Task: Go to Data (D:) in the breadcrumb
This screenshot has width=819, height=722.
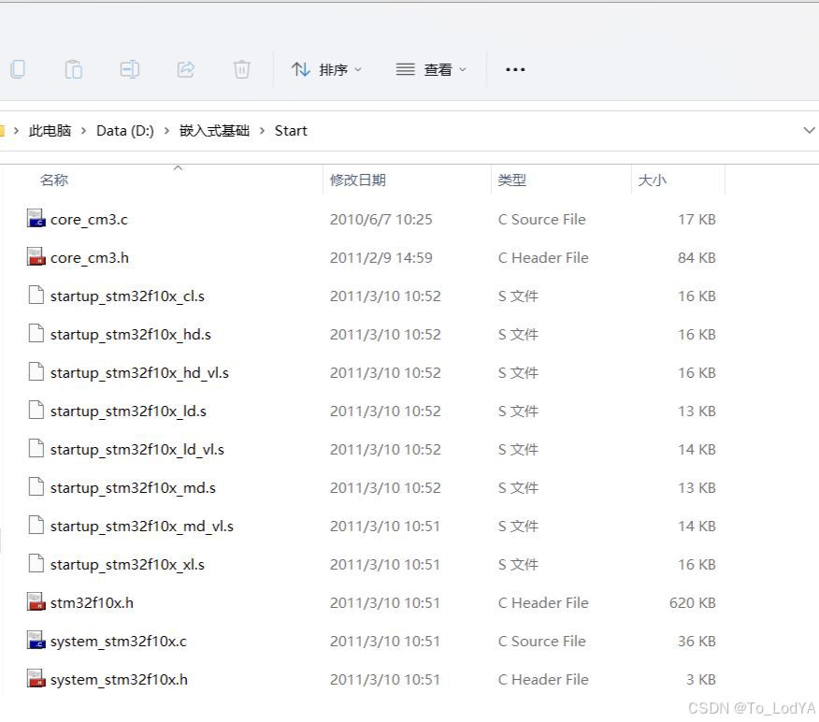Action: click(125, 131)
